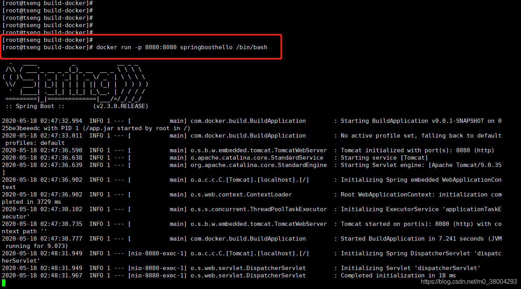The image size is (521, 289).
Task: Click the springboothello image name
Action: 206,47
